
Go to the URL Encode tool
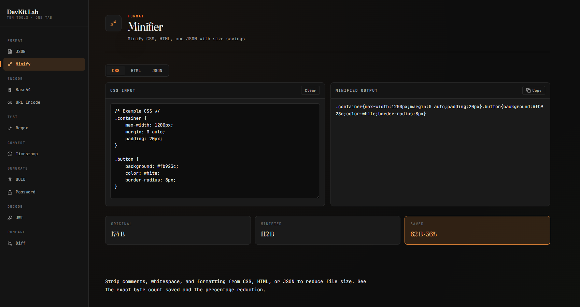[44, 102]
